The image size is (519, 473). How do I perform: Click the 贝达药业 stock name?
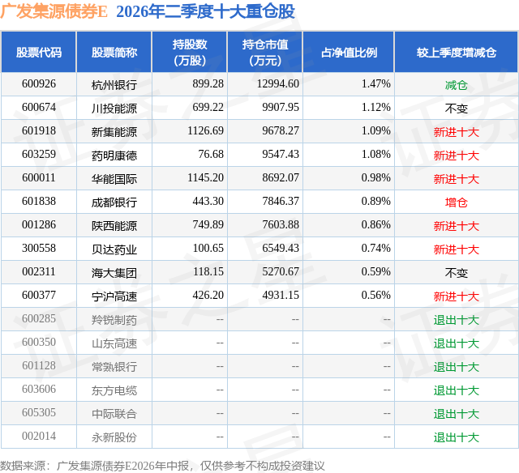[114, 249]
